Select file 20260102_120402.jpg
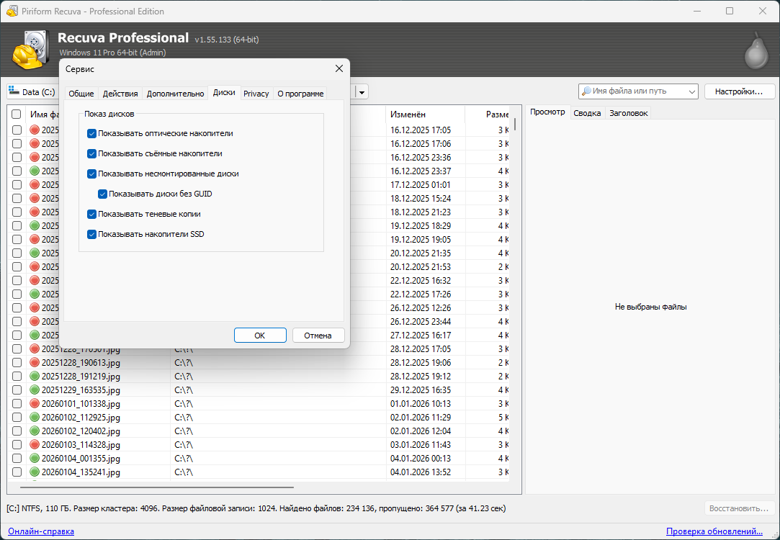The width and height of the screenshot is (780, 540). 81,431
